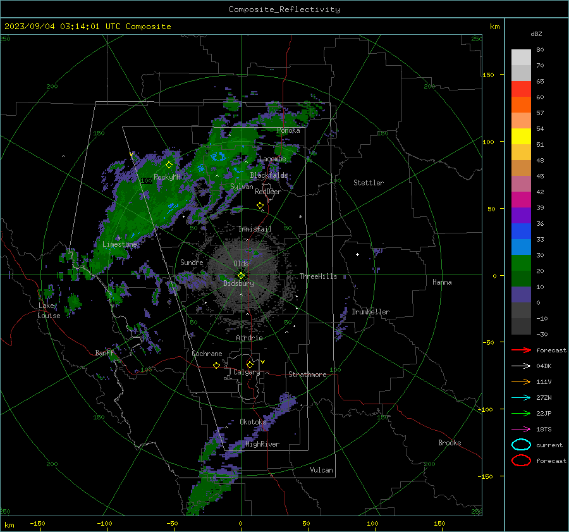Click the 39 dBZ magenta color swatch
569x532 pixels.
pyautogui.click(x=521, y=199)
